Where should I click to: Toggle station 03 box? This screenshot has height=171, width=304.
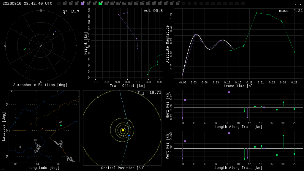coord(77,4)
